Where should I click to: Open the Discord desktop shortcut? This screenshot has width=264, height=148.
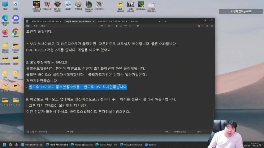[x=16, y=19]
